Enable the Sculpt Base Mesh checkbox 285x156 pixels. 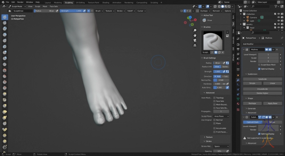pyautogui.click(x=259, y=65)
